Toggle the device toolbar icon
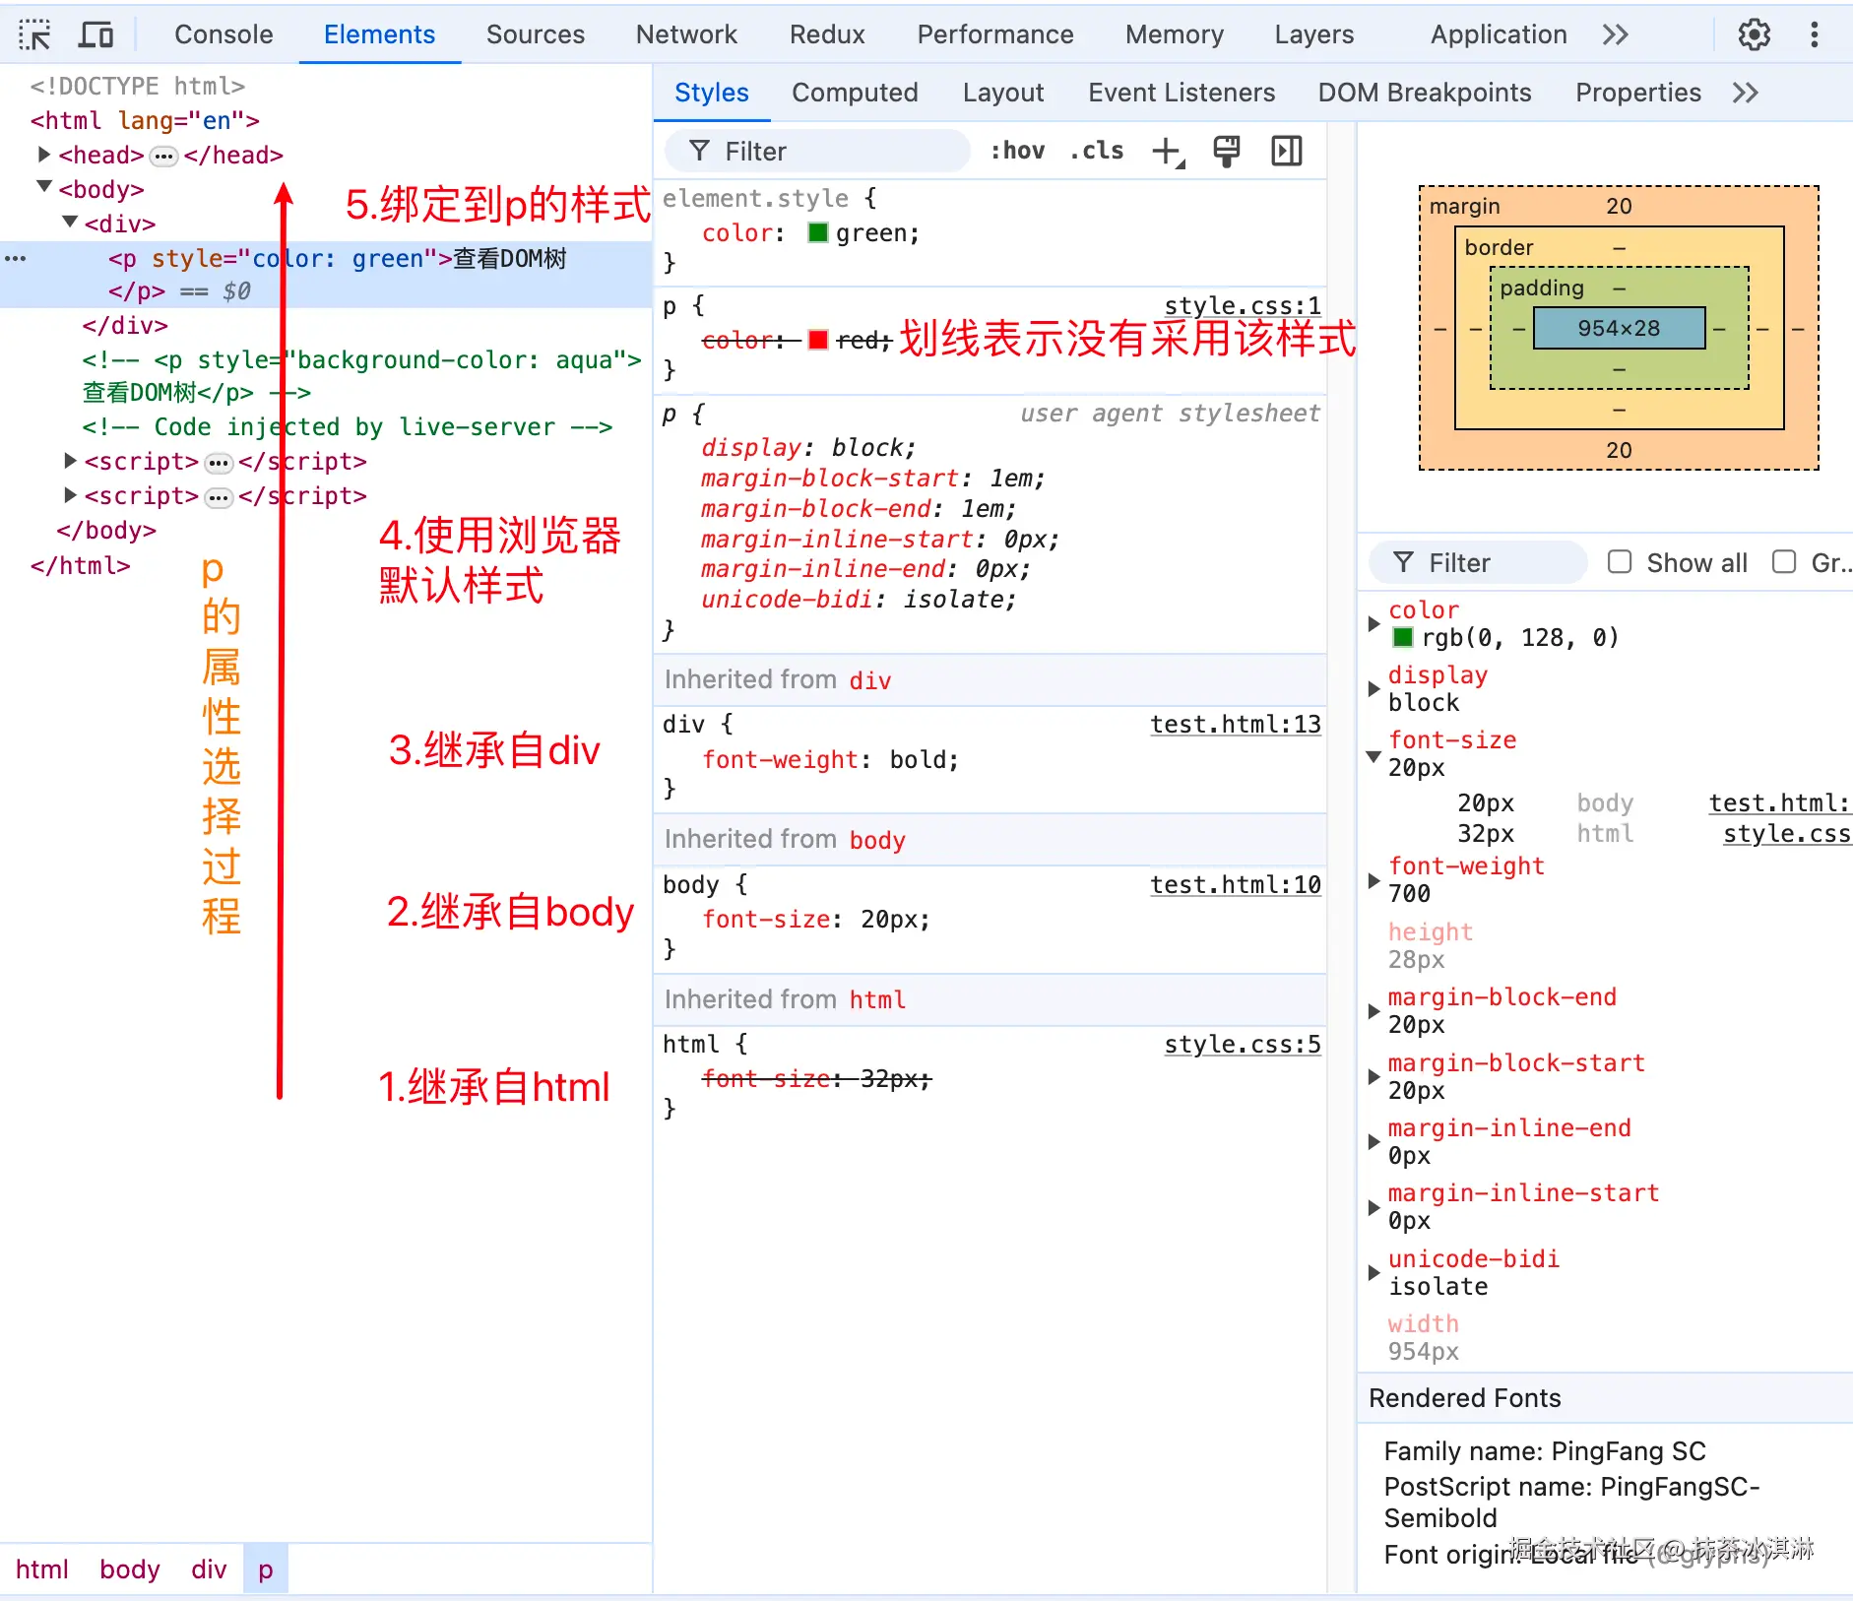Screen dimensions: 1853x1601 [x=96, y=34]
